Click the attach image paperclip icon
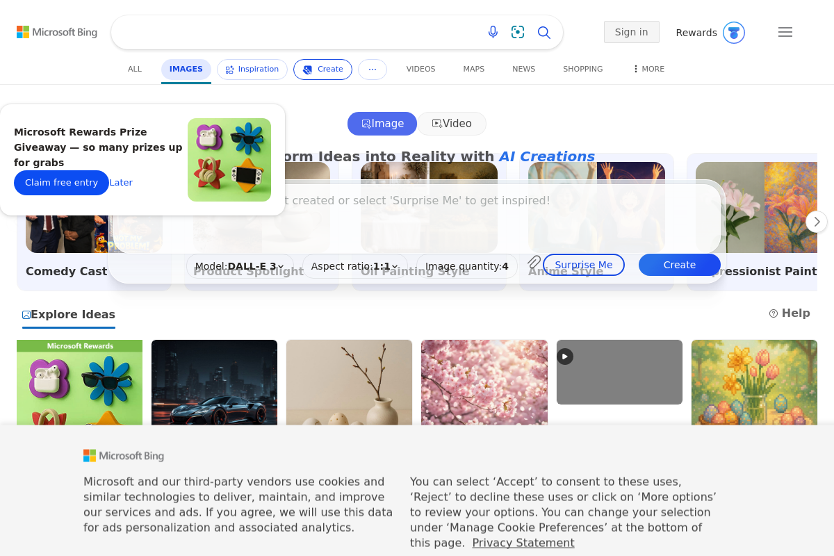Image resolution: width=834 pixels, height=556 pixels. pyautogui.click(x=534, y=263)
